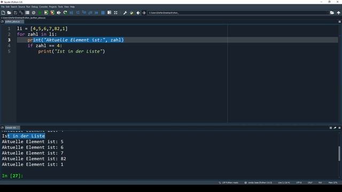The image size is (342, 192).
Task: Continue debug execution icon
Action: [x=96, y=13]
